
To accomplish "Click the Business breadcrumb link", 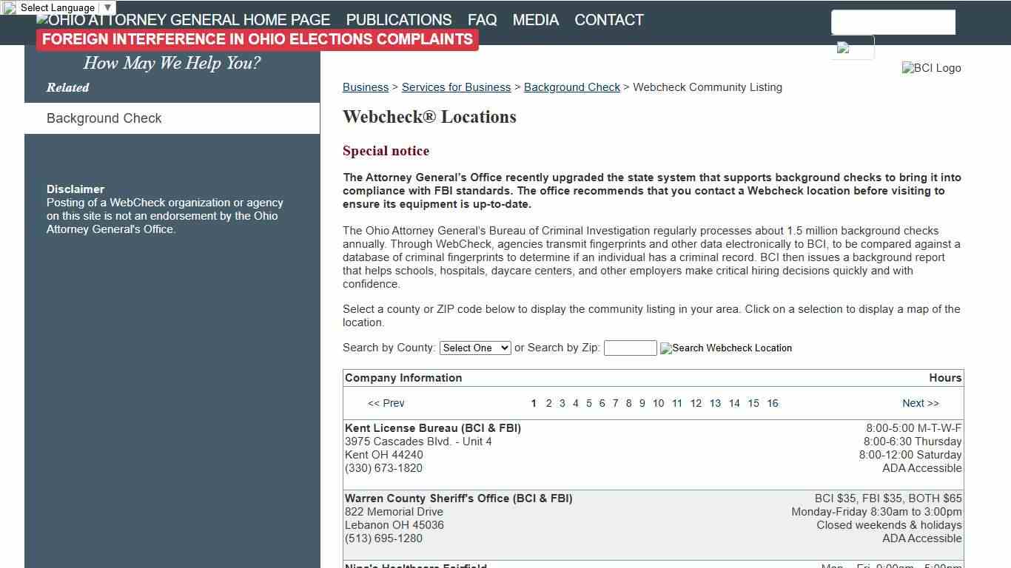I will coord(365,87).
